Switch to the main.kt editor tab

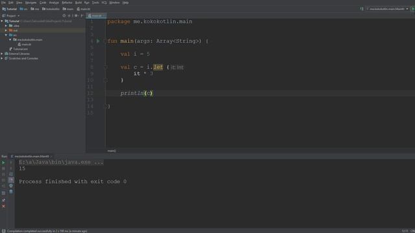click(97, 16)
